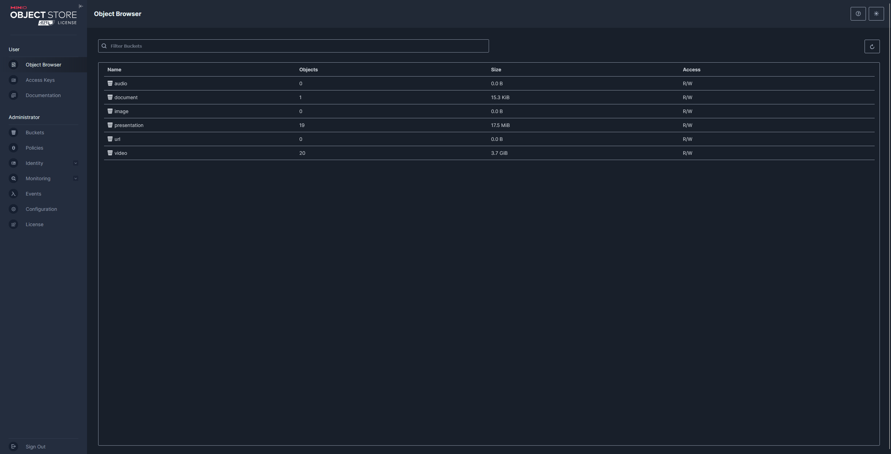Click the Name column header
Viewport: 891px width, 454px height.
coord(114,70)
